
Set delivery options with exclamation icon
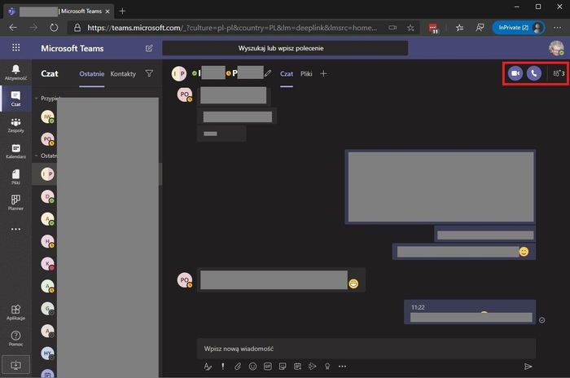click(x=223, y=367)
